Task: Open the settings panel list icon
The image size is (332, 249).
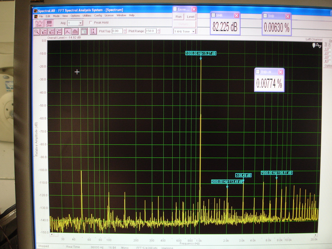Action: click(84, 32)
